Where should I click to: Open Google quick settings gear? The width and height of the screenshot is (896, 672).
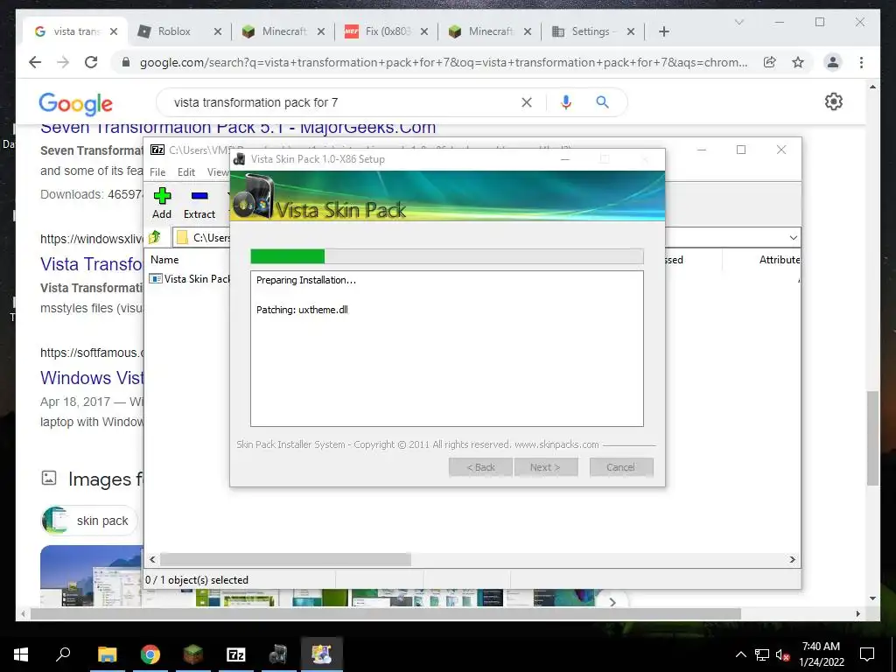(x=833, y=101)
